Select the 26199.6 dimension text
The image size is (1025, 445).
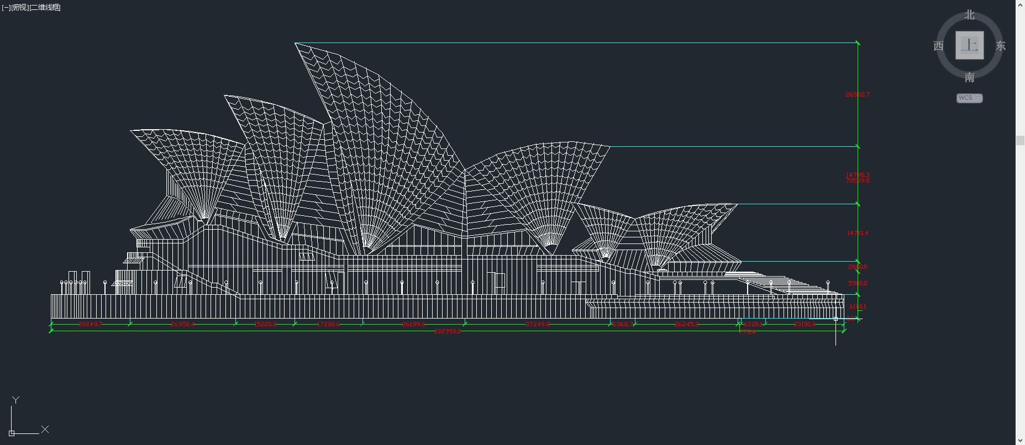click(413, 324)
